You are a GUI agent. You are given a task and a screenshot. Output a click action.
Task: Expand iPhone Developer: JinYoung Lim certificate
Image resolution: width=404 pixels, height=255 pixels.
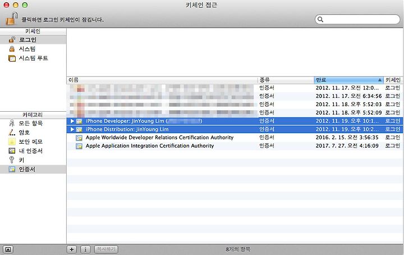(x=72, y=121)
